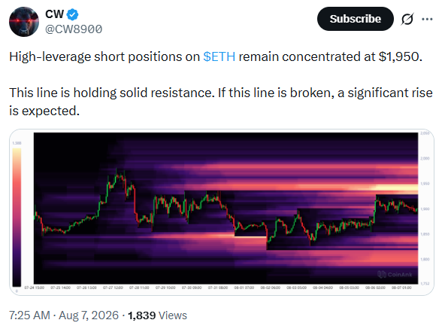Open CW's profile avatar picture
445x326 pixels.
click(24, 22)
